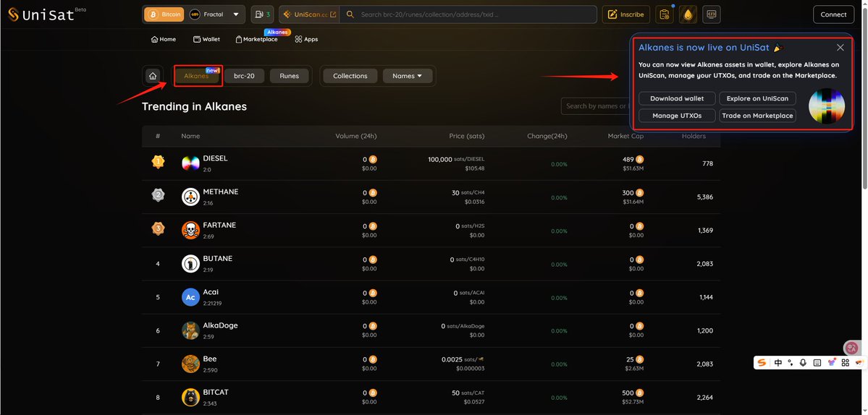Screen dimensions: 868x415
Task: Open the IME soft keyboard icon
Action: [817, 362]
